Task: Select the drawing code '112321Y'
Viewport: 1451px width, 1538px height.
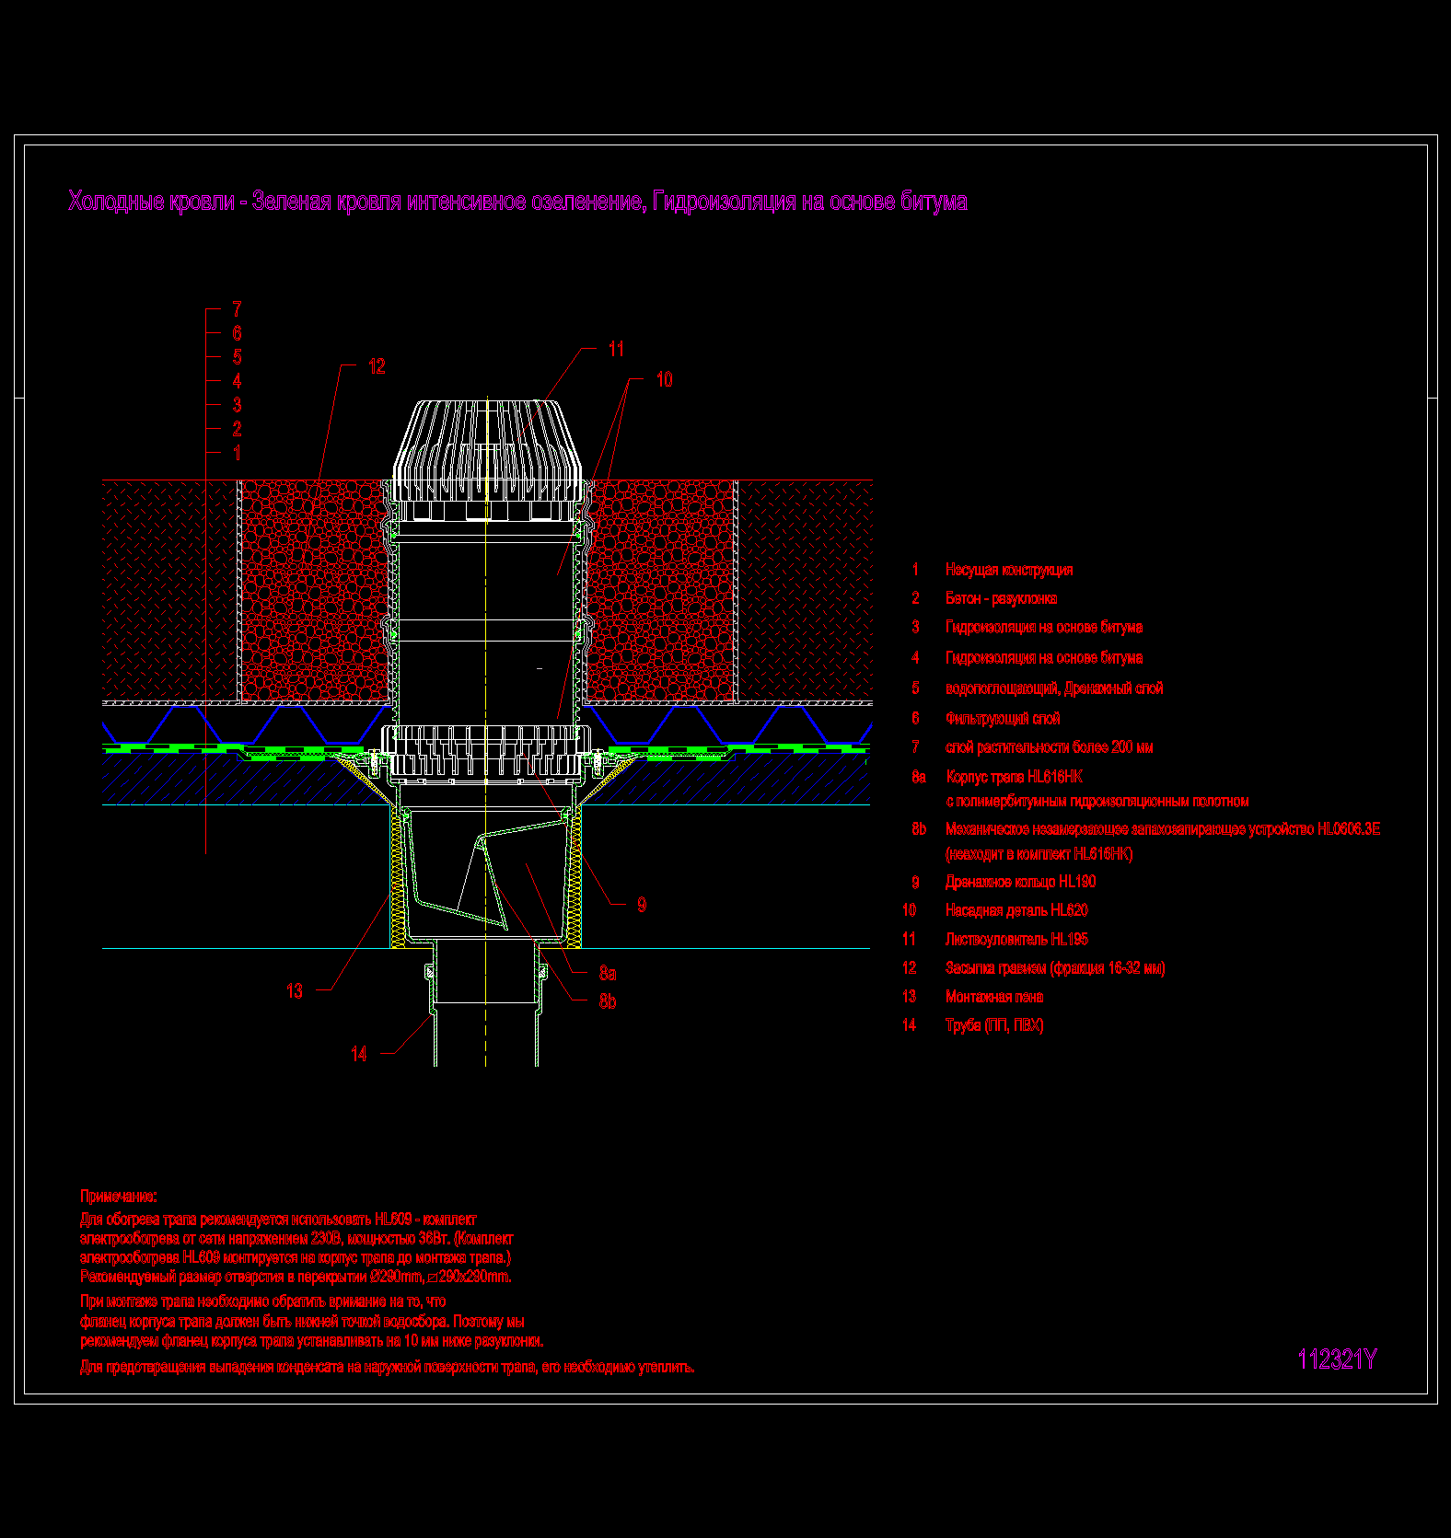Action: (1337, 1359)
